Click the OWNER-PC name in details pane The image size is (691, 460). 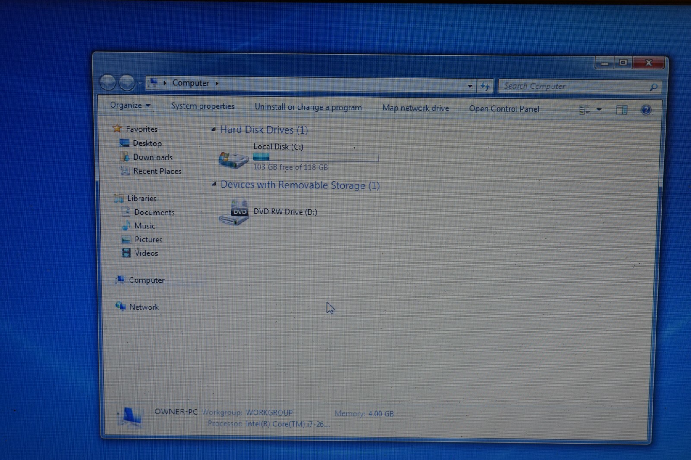[176, 412]
